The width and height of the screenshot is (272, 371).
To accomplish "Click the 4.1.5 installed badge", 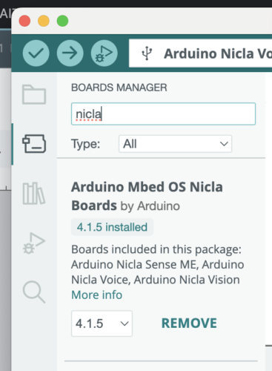I will click(x=112, y=227).
